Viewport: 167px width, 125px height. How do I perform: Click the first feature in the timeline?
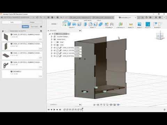click(64, 109)
